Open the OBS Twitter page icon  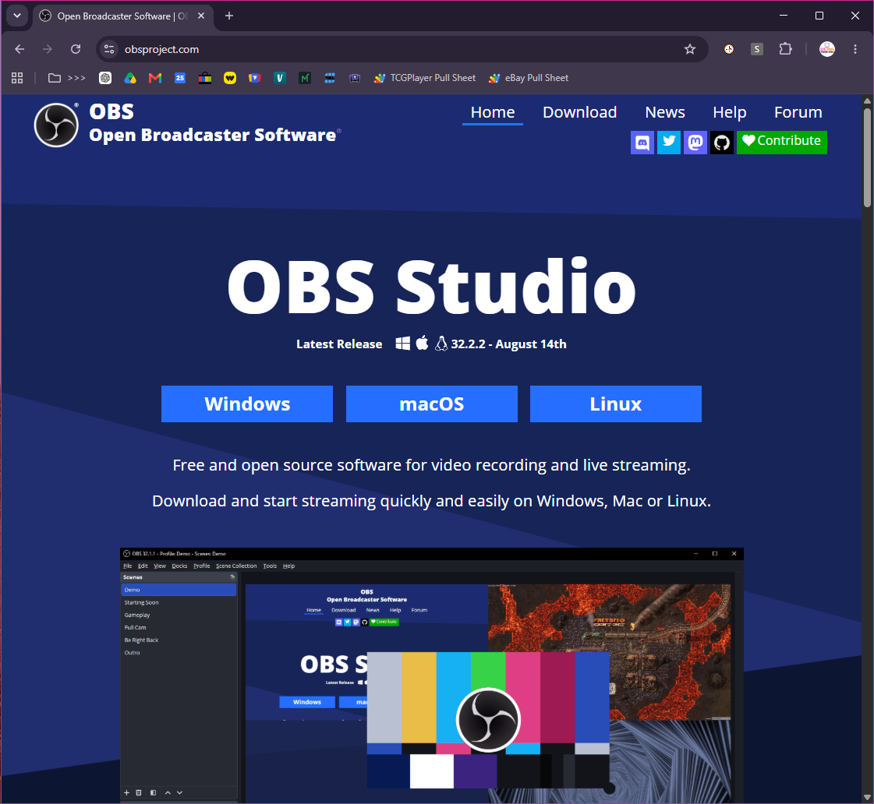[669, 143]
